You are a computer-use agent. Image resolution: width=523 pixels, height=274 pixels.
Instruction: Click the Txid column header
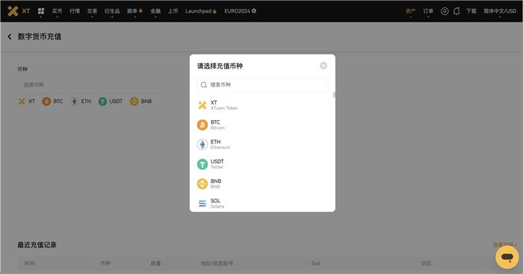[x=315, y=264]
